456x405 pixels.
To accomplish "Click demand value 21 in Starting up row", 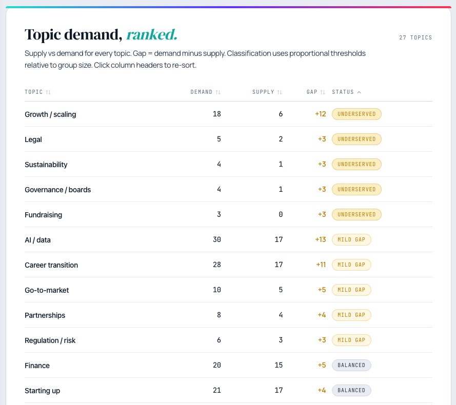I will pyautogui.click(x=217, y=390).
